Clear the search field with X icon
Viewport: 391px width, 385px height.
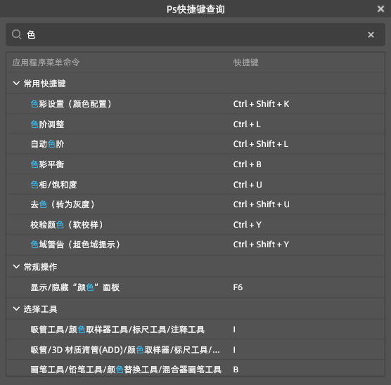click(x=371, y=34)
